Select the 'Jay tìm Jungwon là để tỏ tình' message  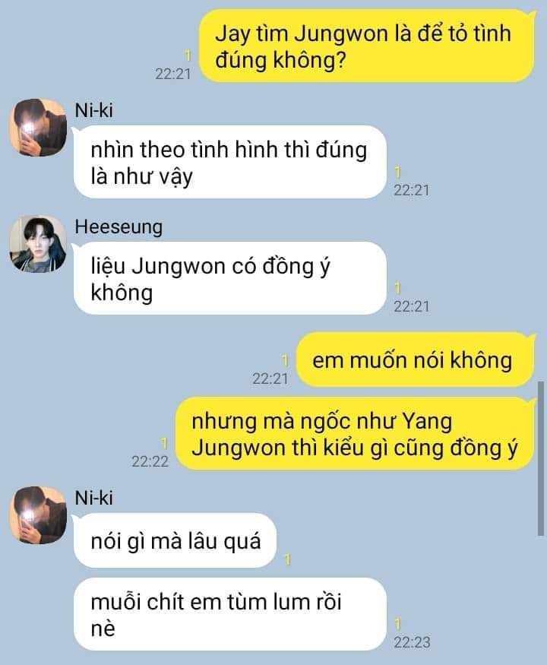(x=367, y=46)
